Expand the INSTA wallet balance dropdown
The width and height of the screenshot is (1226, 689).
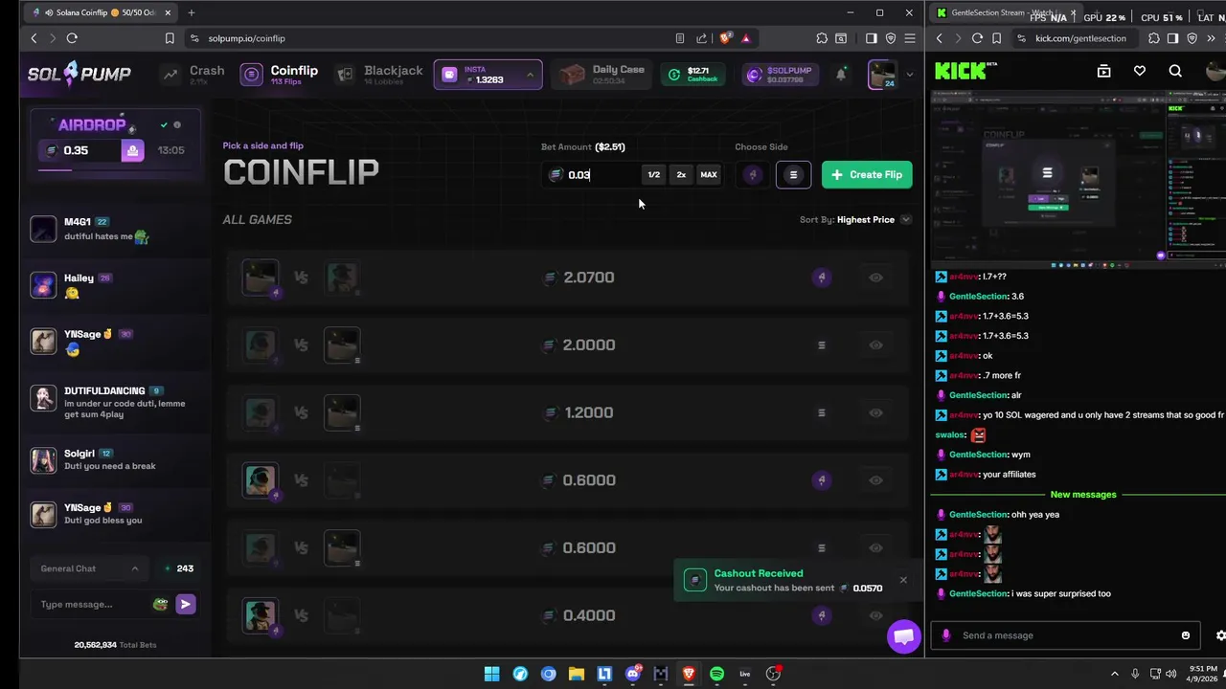pyautogui.click(x=530, y=75)
